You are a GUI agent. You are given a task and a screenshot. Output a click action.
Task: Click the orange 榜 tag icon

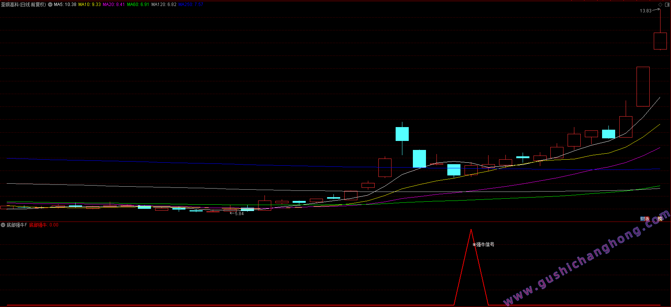[660, 219]
